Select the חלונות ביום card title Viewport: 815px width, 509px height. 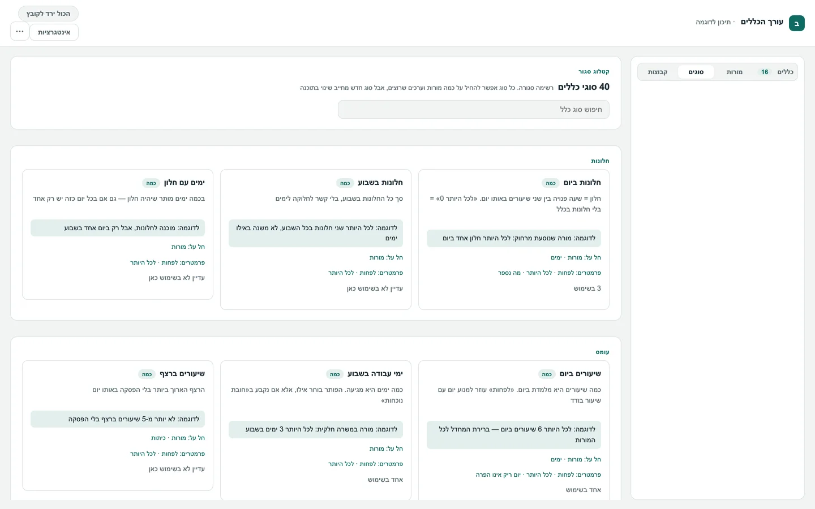point(582,183)
